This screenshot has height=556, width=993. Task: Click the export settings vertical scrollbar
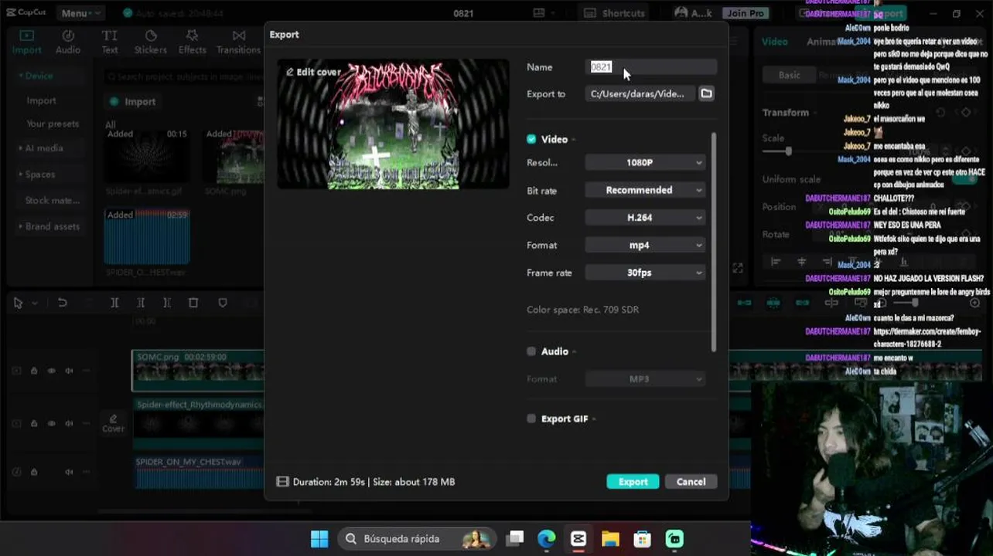(x=713, y=241)
